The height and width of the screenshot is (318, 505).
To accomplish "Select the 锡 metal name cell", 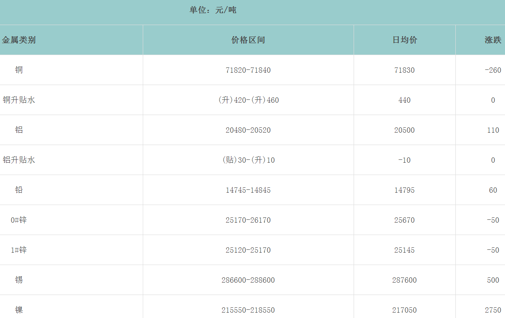I will 19,280.
